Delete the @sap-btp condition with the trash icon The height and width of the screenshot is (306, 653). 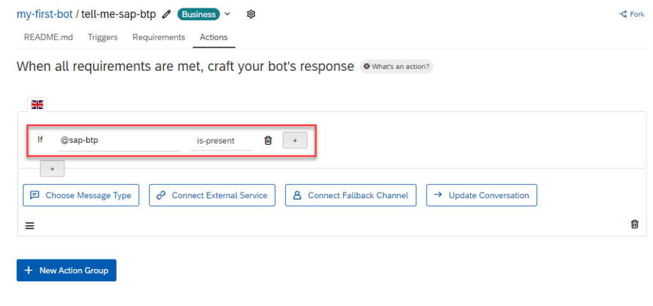click(x=268, y=140)
